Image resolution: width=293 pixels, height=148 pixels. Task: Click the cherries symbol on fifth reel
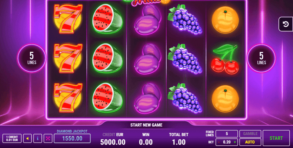(x=225, y=59)
